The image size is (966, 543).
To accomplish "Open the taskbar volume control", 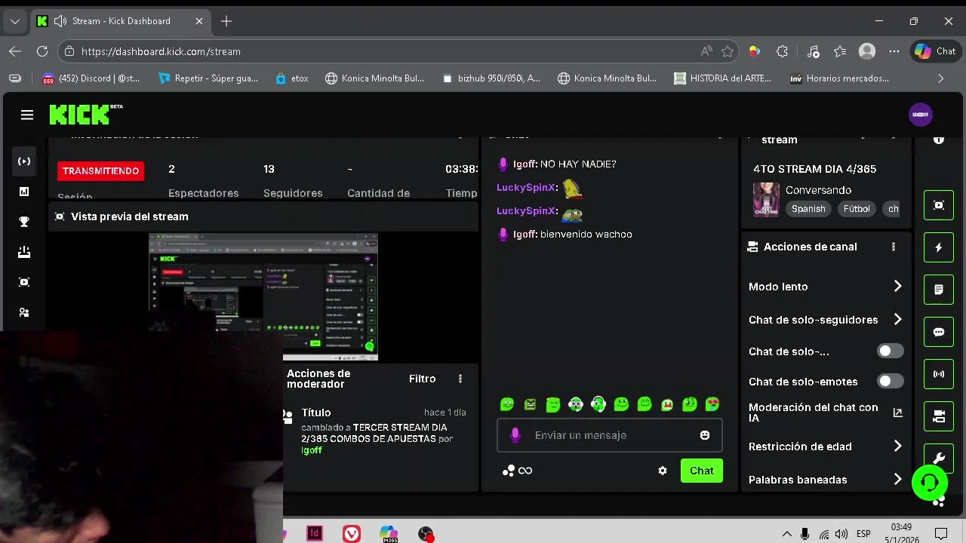I will pyautogui.click(x=841, y=534).
